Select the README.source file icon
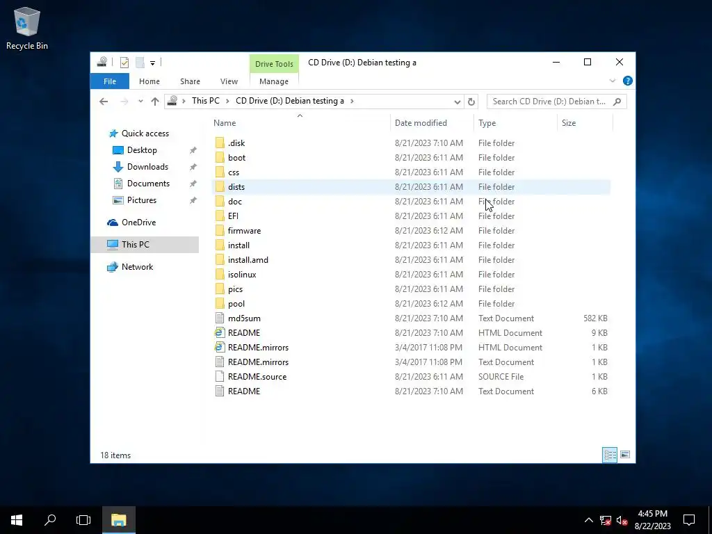The height and width of the screenshot is (534, 712). pyautogui.click(x=220, y=376)
